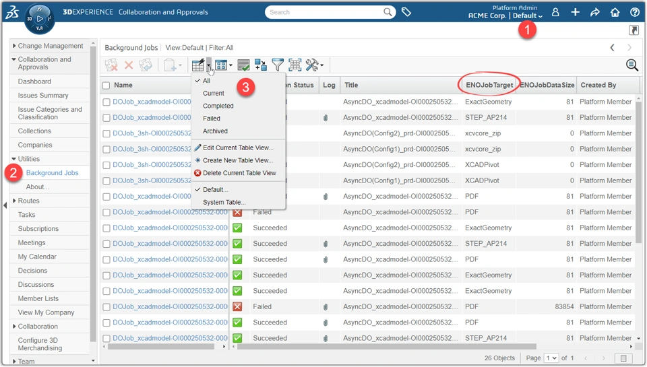Open the Default credentials dropdown
The image size is (647, 367).
tap(527, 15)
